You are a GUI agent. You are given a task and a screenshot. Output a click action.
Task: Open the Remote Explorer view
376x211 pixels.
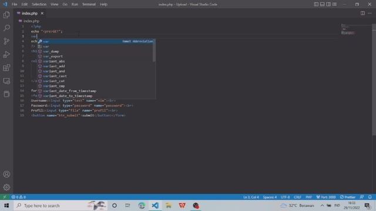click(6, 81)
